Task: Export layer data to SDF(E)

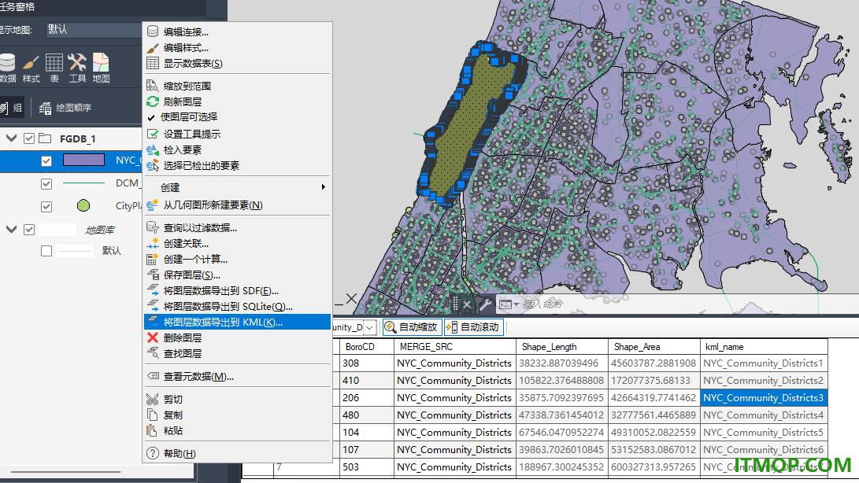Action: (237, 291)
